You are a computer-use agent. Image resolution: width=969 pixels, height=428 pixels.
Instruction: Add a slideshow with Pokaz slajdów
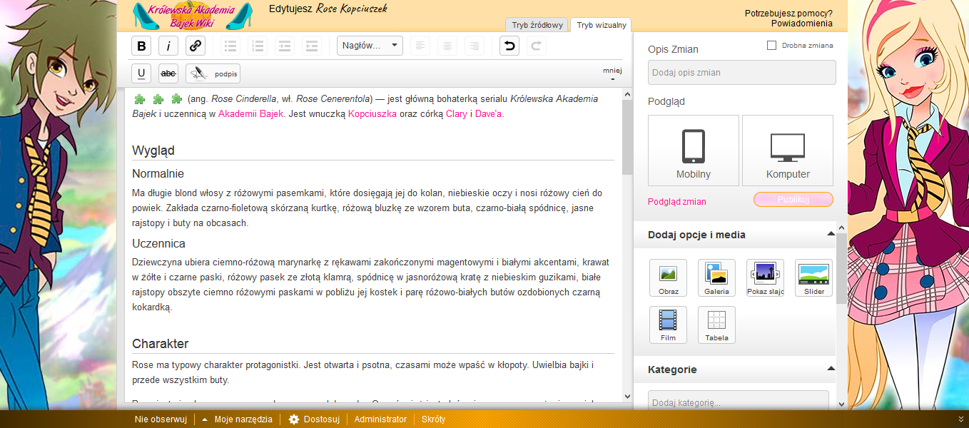766,277
